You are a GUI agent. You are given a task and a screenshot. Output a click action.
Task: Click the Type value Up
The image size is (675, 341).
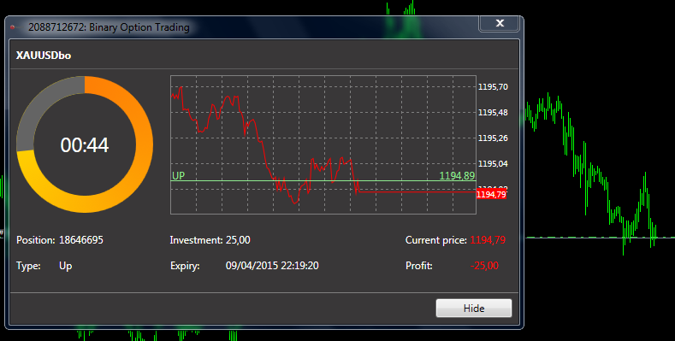pos(65,266)
